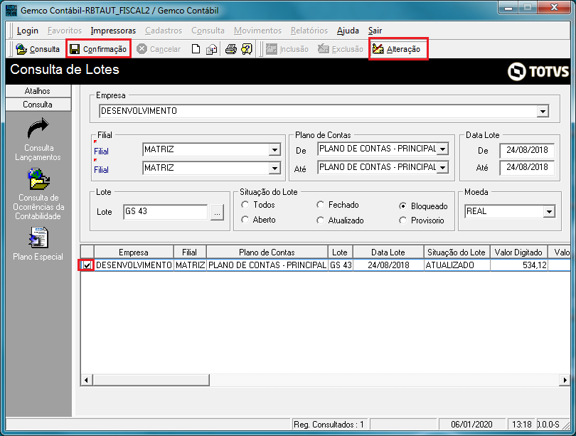576x436 pixels.
Task: Click the Gemco application icon in title bar
Action: tap(12, 10)
